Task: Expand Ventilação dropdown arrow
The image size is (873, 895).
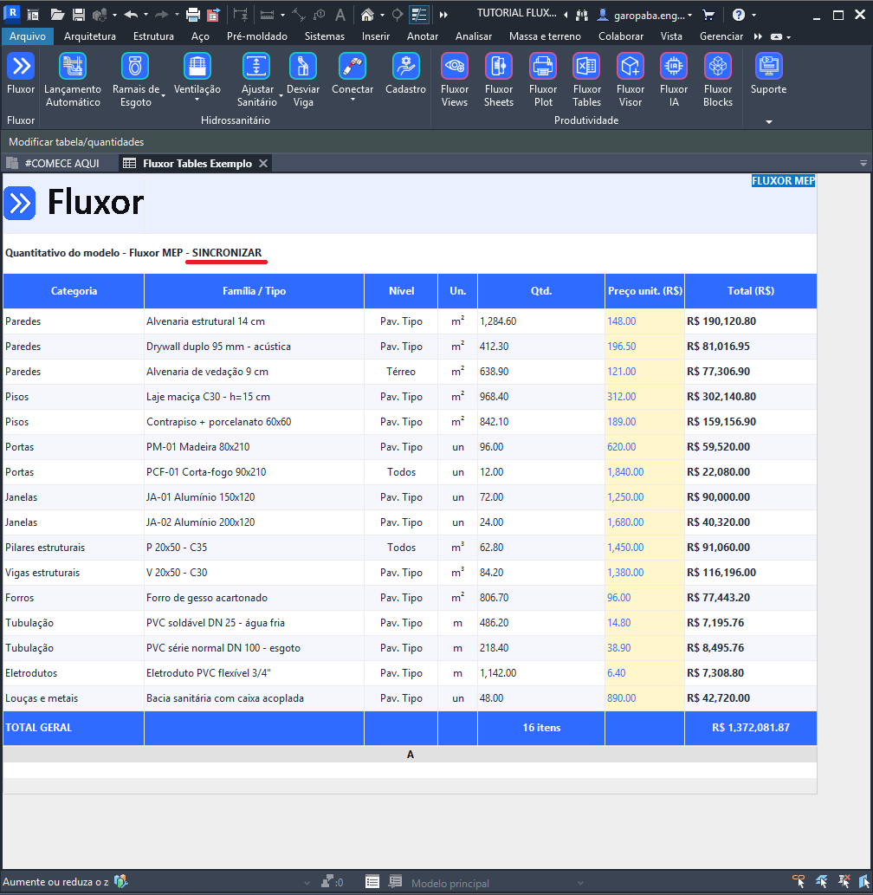Action: coord(197,100)
